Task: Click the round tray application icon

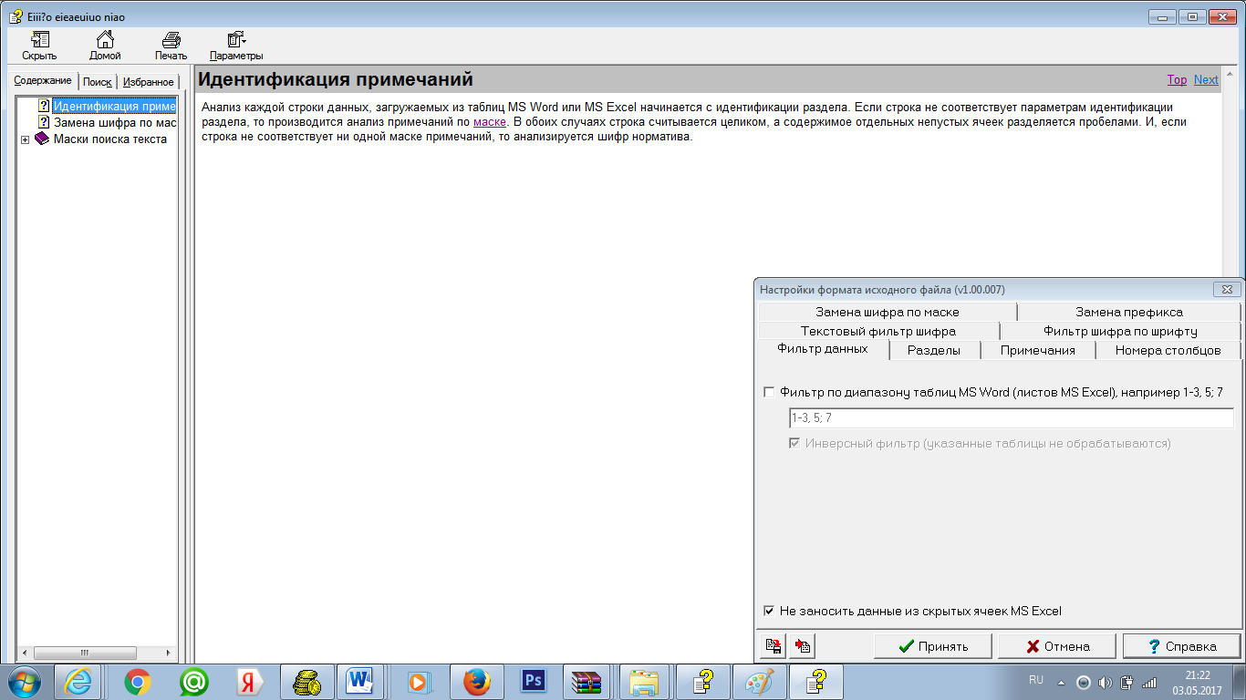Action: (x=1084, y=682)
